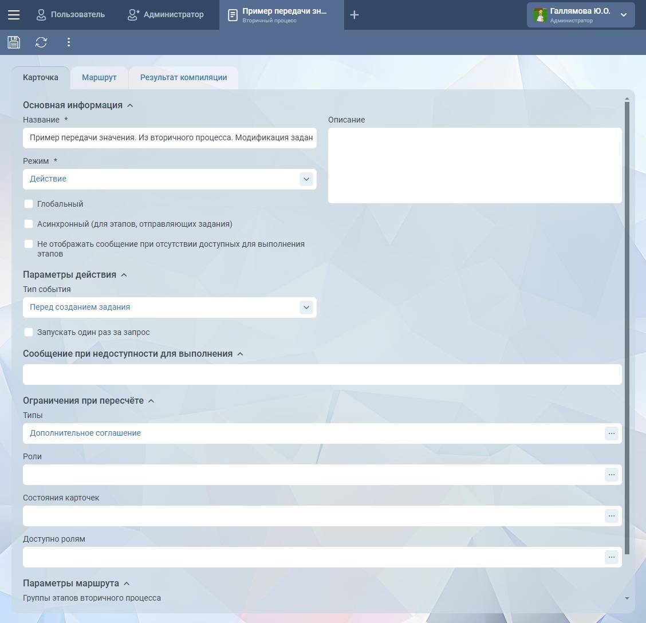Open selector button for Роли field
This screenshot has height=623, width=646.
pos(611,475)
